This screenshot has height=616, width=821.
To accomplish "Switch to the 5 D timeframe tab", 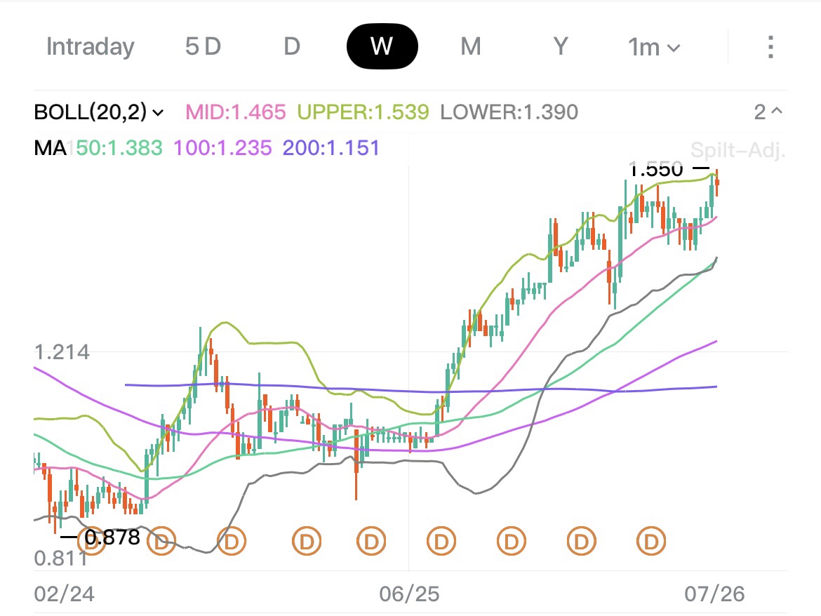I will tap(203, 46).
